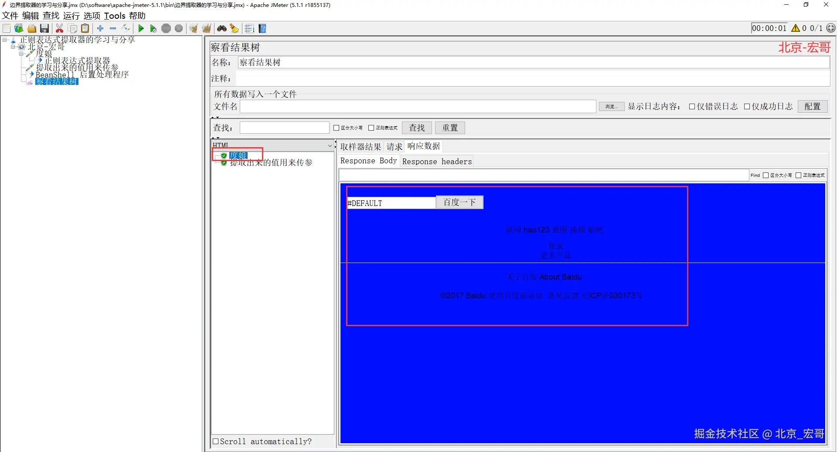The image size is (837, 452).
Task: Click the Help question-mark icon
Action: [262, 29]
